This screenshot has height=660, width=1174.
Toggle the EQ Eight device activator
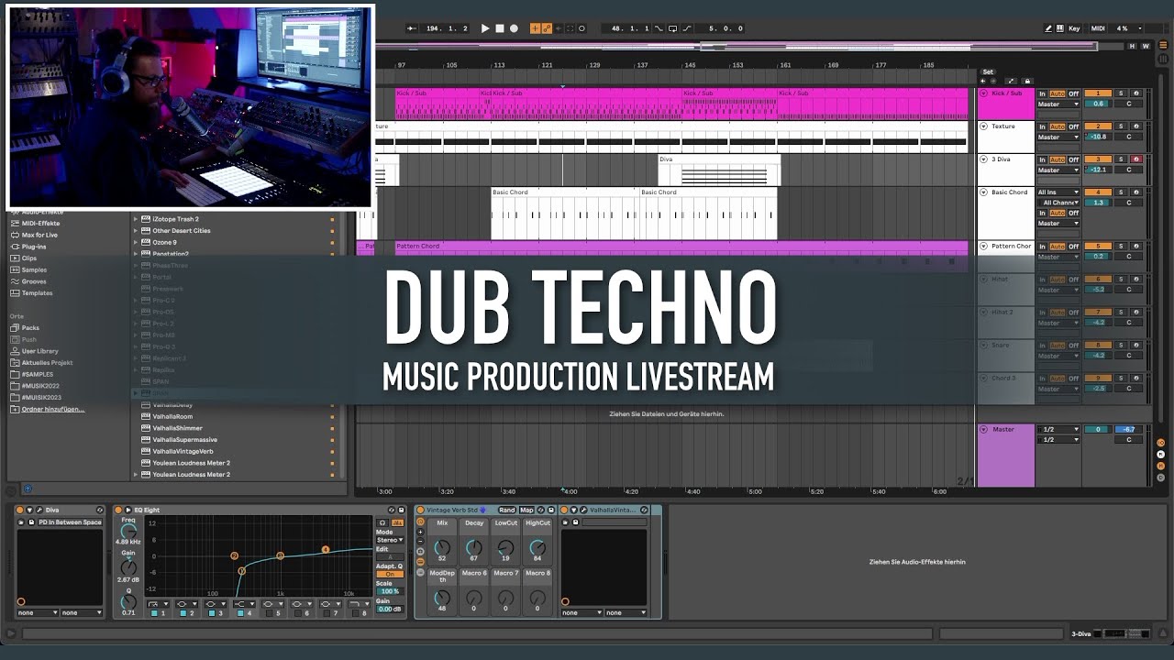coord(118,510)
